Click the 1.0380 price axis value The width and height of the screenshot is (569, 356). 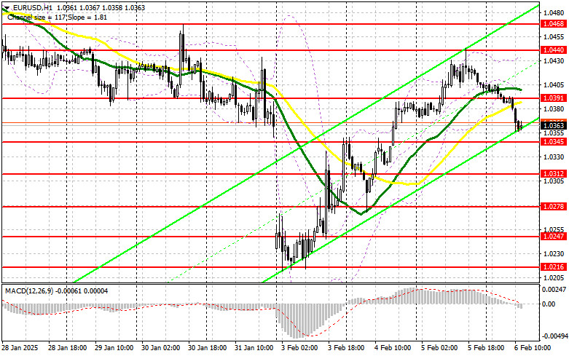pyautogui.click(x=554, y=108)
